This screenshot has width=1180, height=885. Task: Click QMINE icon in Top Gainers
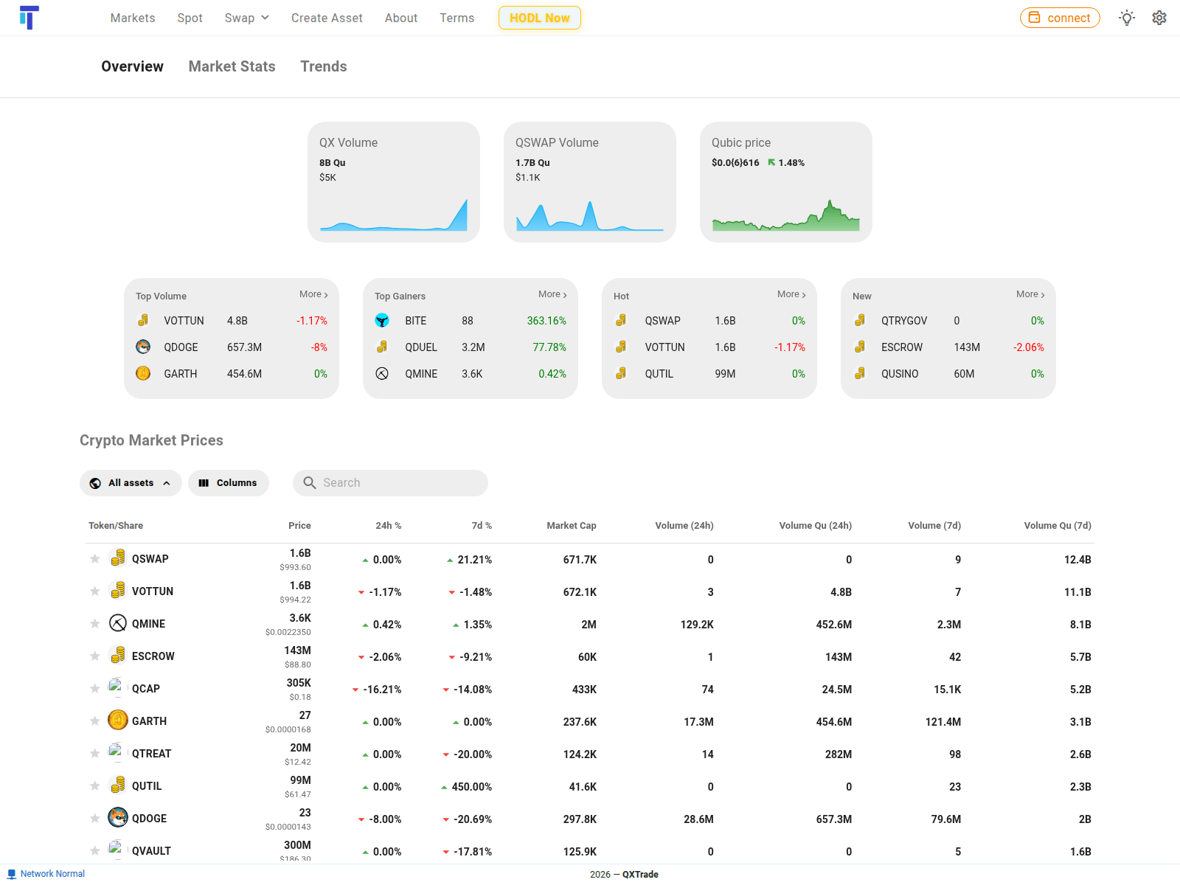[382, 373]
